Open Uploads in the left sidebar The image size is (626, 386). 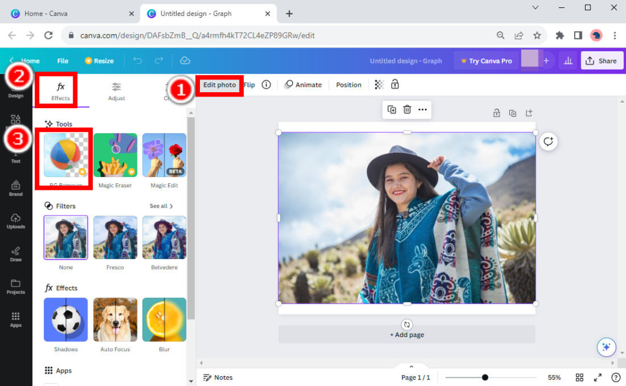coord(16,221)
